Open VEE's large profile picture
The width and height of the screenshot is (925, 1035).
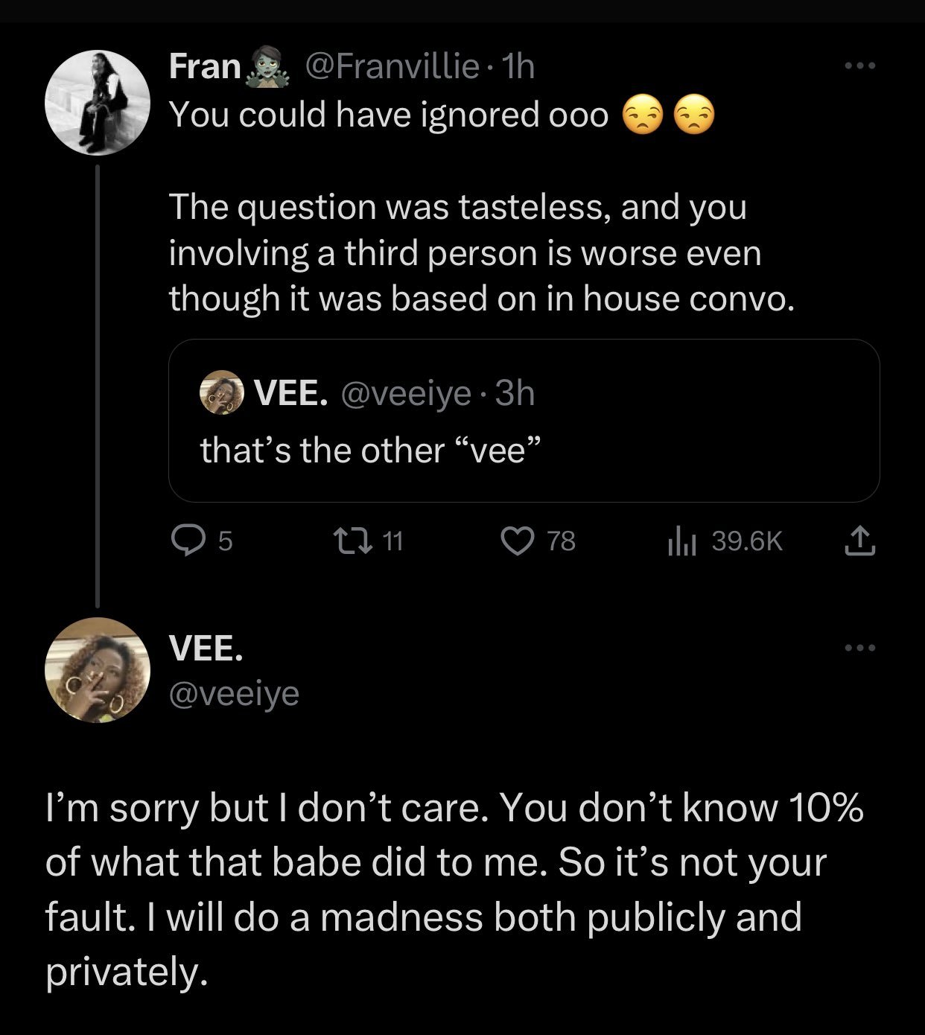[98, 669]
